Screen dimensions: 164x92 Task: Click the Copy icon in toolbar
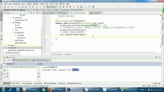point(23,7)
